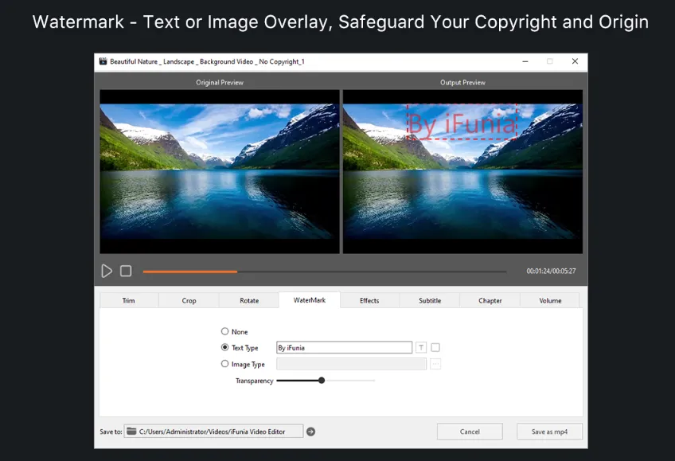Open the text color box next to font icon
This screenshot has height=461, width=675.
(x=435, y=347)
